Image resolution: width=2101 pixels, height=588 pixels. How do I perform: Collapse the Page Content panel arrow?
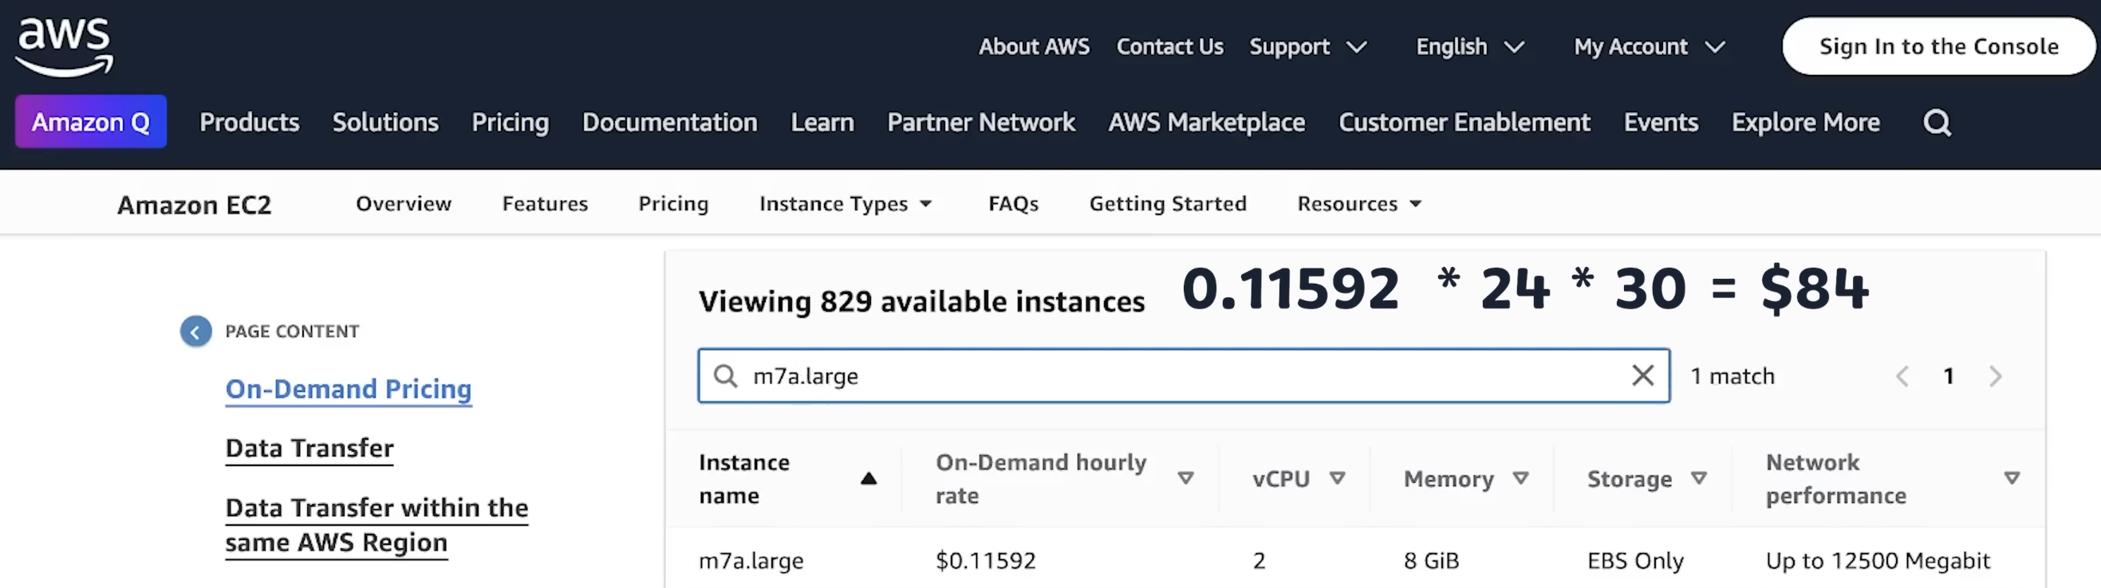[195, 331]
